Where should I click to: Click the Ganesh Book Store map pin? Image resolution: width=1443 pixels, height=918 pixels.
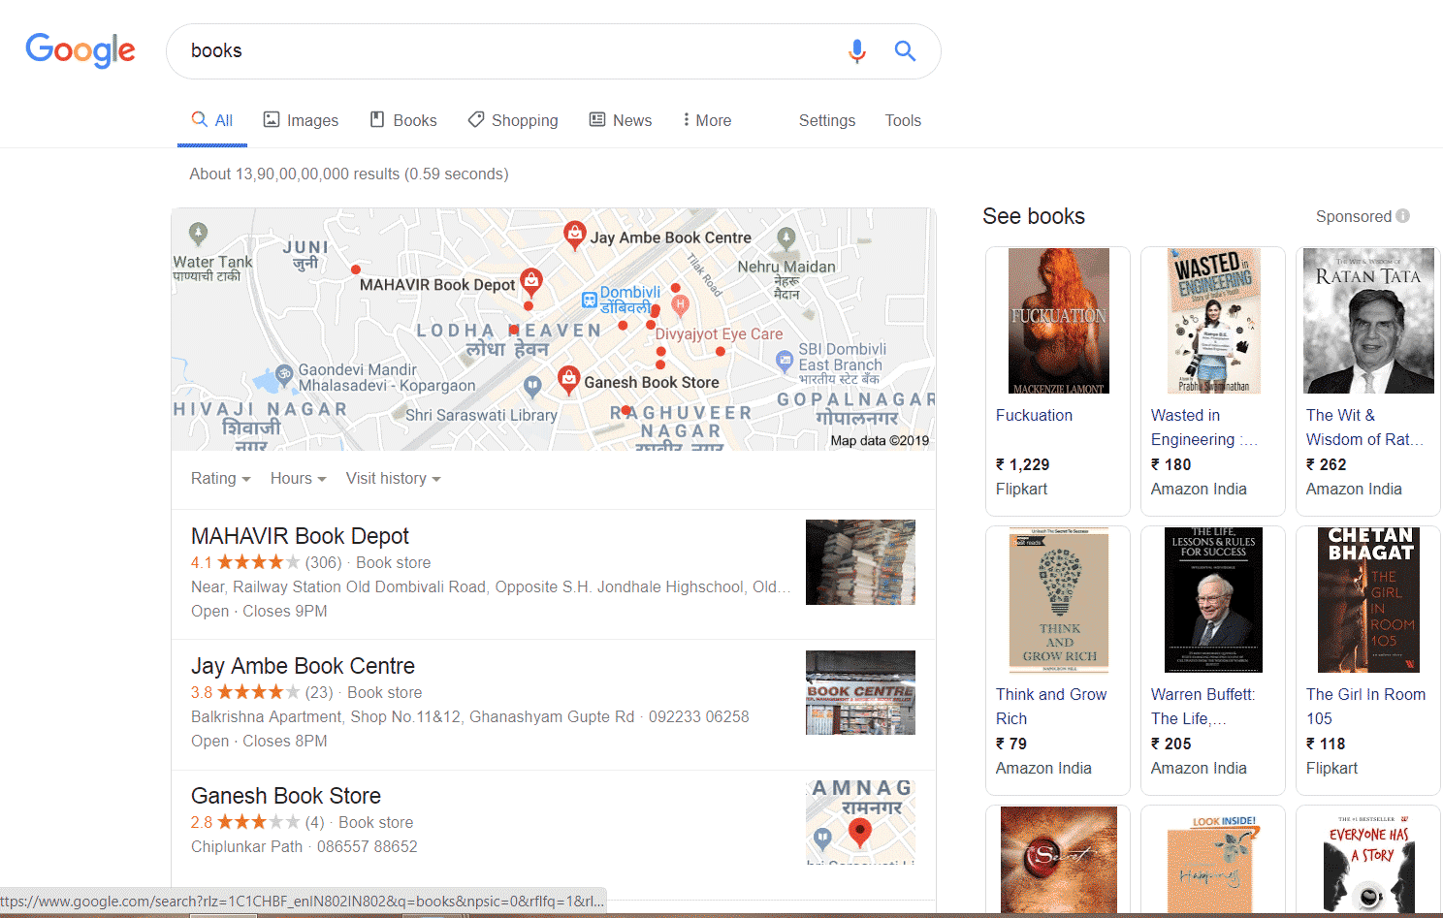(569, 380)
